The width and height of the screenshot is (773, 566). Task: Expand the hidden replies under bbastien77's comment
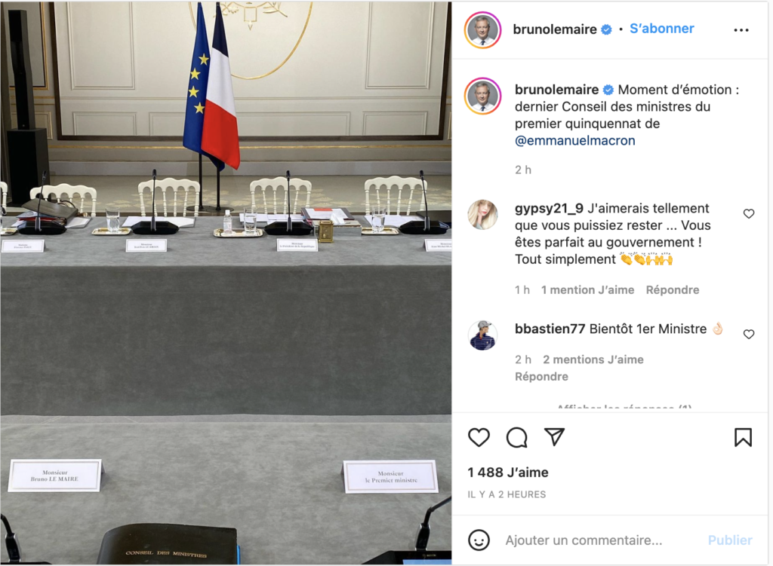pyautogui.click(x=624, y=408)
